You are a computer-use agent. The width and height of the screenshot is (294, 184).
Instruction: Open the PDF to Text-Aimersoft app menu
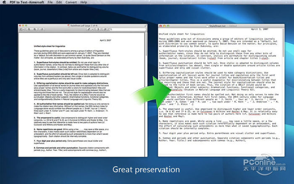pos(27,2)
